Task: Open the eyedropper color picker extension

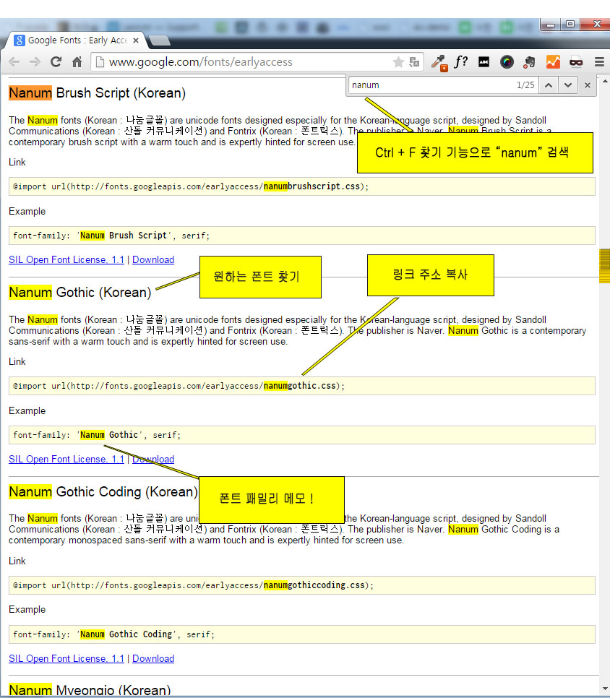Action: point(439,62)
